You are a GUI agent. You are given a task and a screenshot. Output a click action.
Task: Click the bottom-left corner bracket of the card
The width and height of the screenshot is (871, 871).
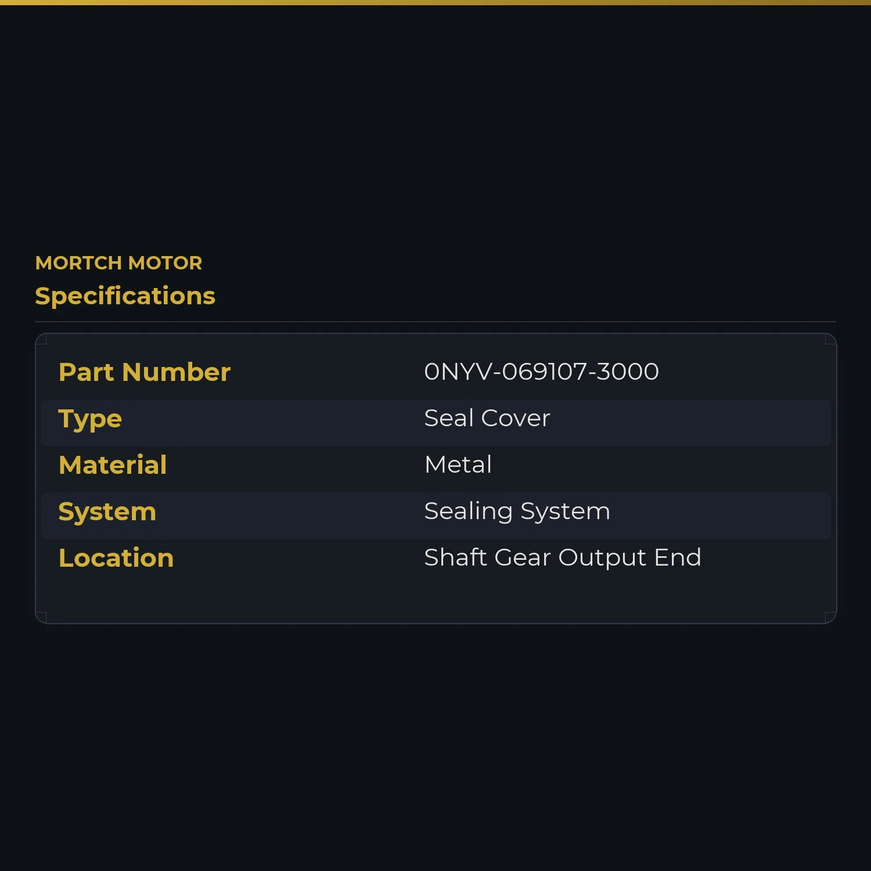pyautogui.click(x=41, y=618)
